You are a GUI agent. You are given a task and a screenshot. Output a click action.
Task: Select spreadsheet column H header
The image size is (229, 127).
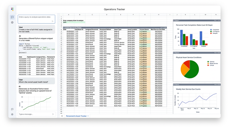(159, 15)
